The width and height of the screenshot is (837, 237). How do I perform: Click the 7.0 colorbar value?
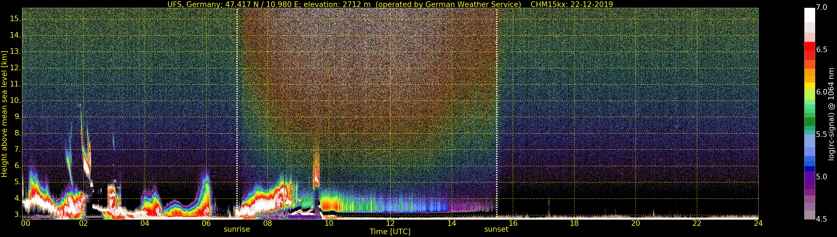click(x=822, y=8)
